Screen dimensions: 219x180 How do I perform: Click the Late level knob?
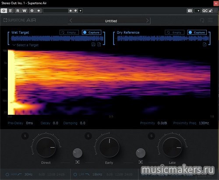tap(172, 147)
